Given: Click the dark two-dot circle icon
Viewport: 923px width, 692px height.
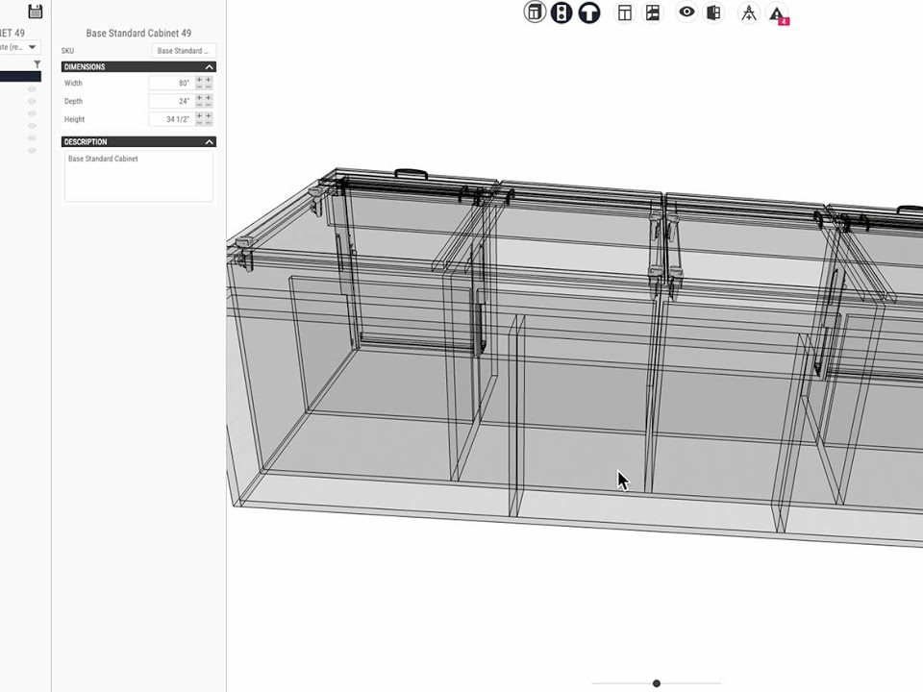Looking at the screenshot, I should (x=561, y=12).
